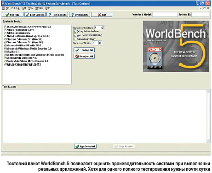Uncheck Discreet 3ds max 5.1 (DirectX) test
212x173 pixels.
(5, 39)
